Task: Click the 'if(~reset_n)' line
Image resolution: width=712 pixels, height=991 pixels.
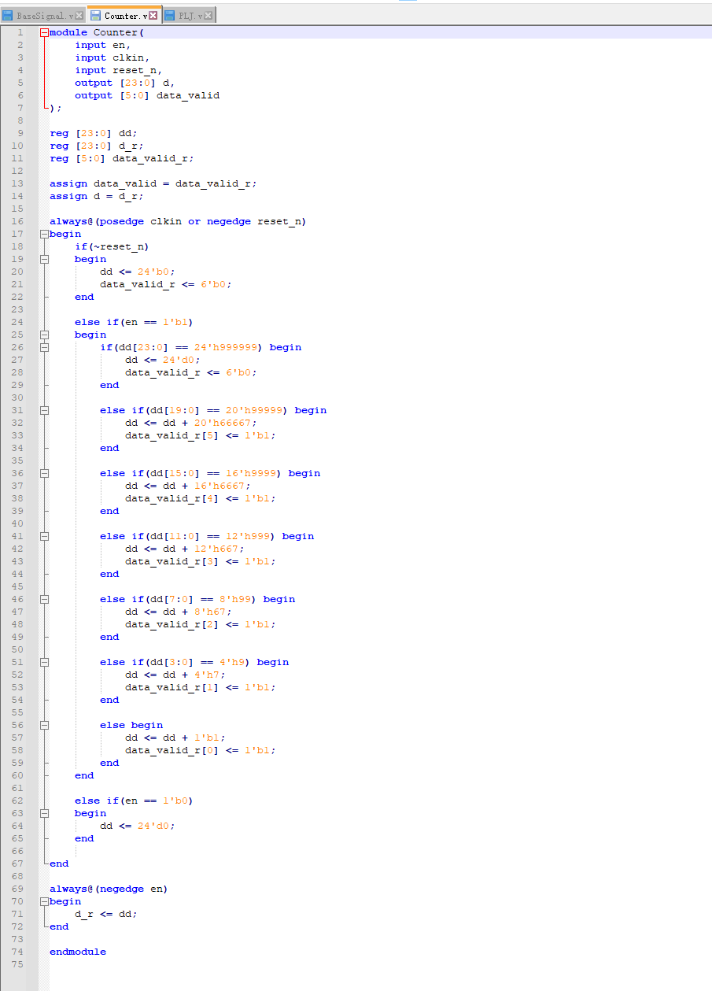Action: [113, 246]
